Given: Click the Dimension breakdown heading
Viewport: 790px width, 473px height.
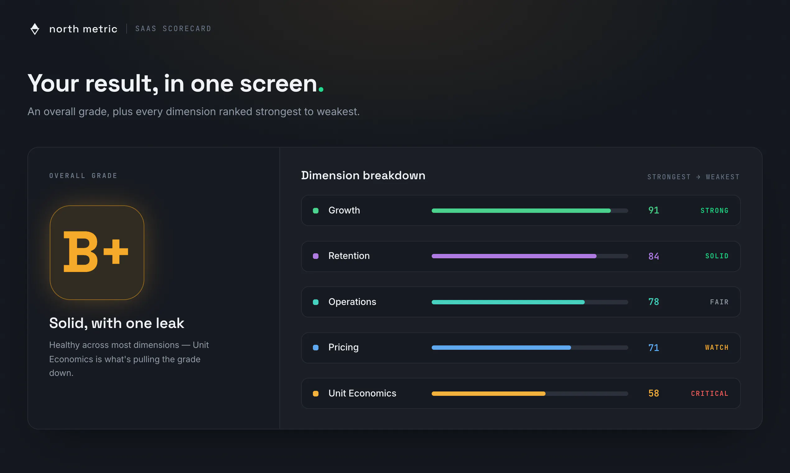Looking at the screenshot, I should pyautogui.click(x=363, y=176).
